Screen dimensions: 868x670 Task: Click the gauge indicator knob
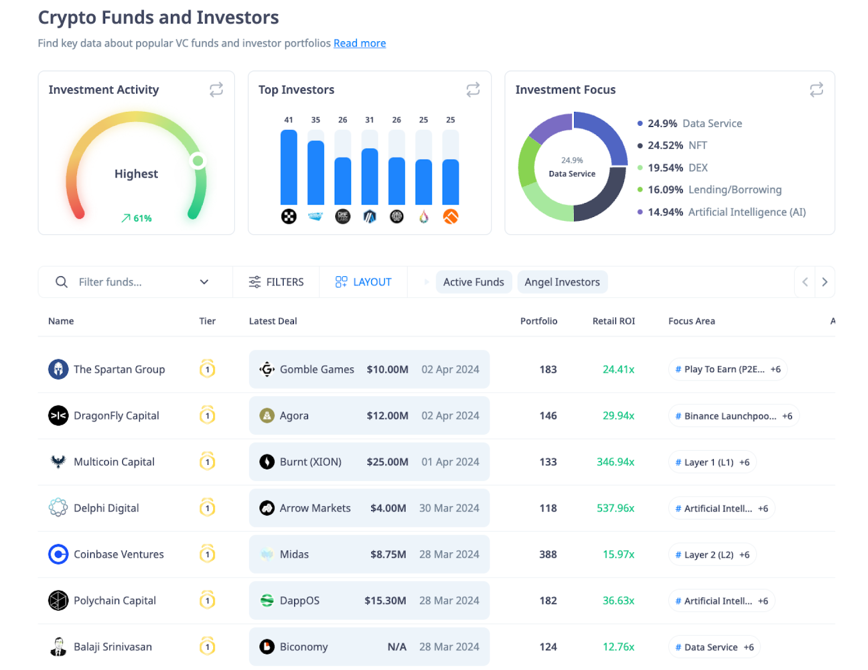198,161
